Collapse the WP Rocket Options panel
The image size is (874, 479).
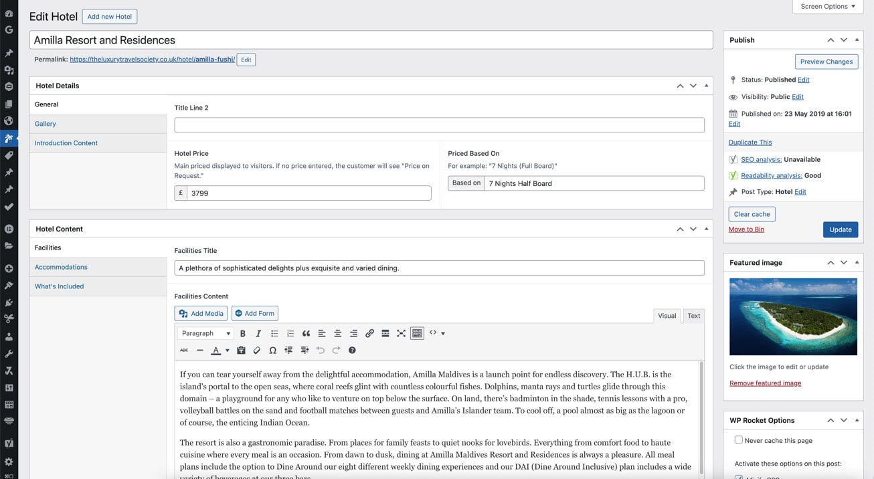(x=857, y=420)
